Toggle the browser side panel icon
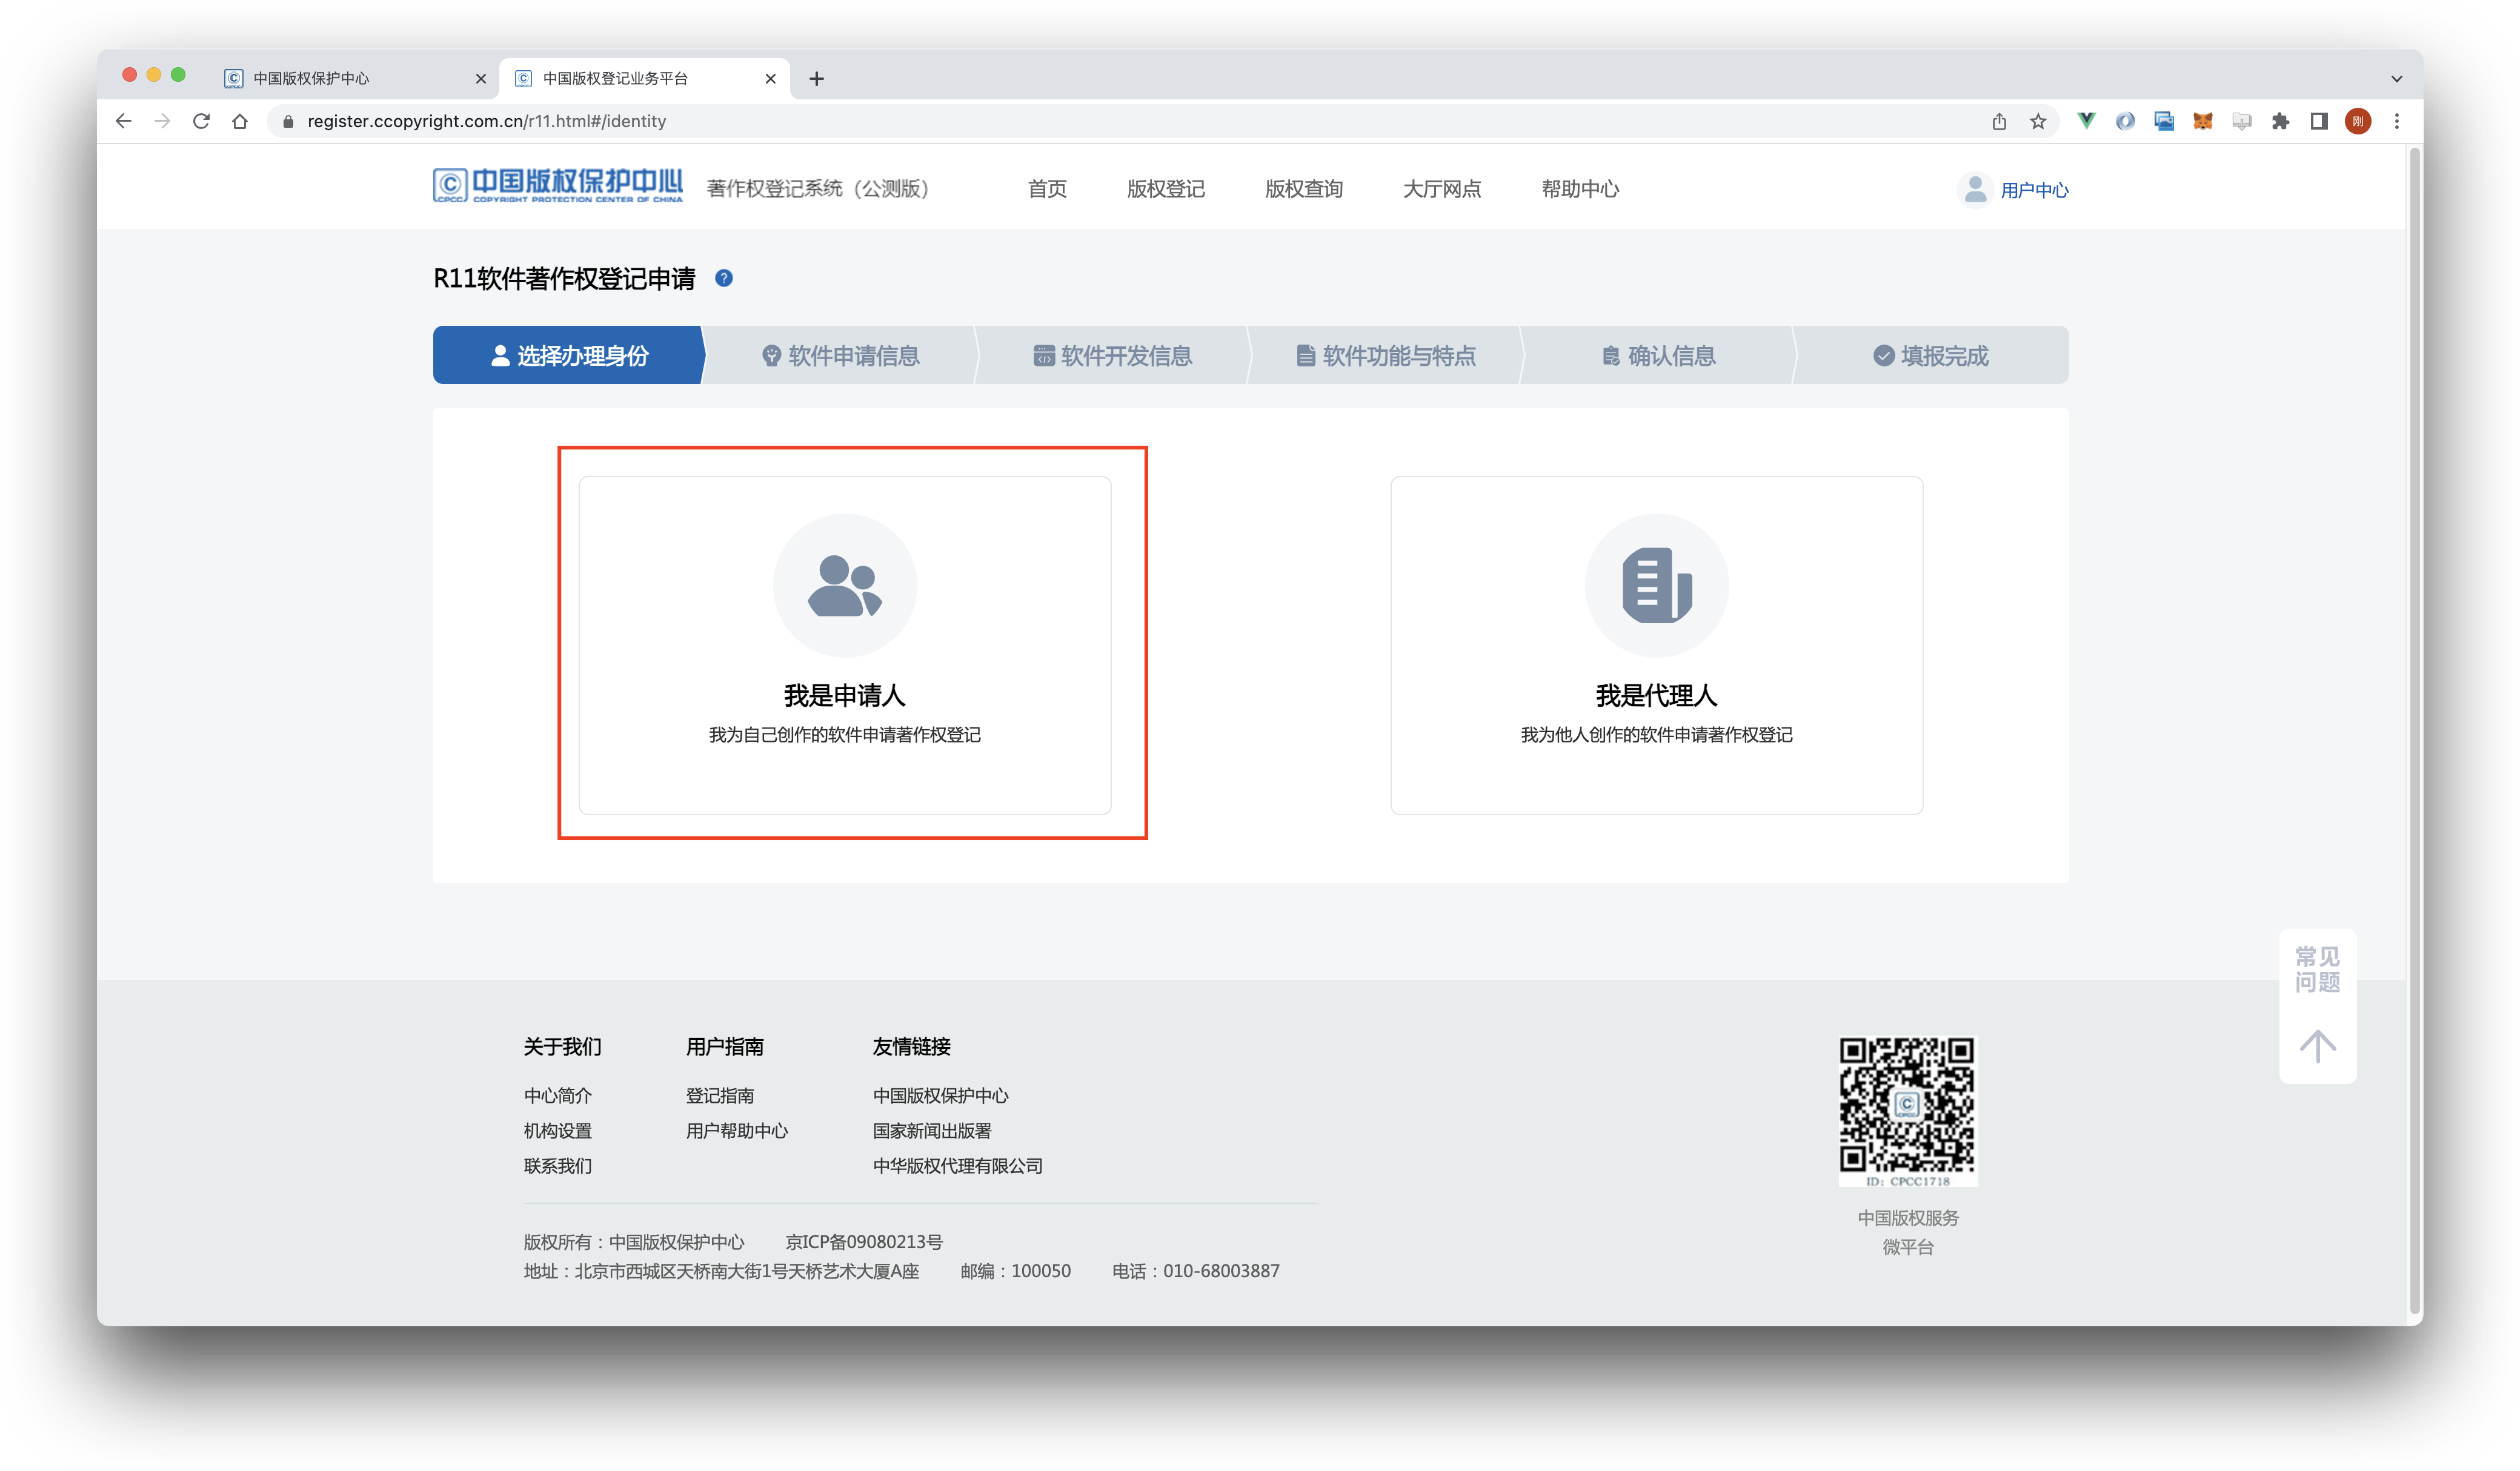Image resolution: width=2520 pixels, height=1471 pixels. coord(2319,121)
